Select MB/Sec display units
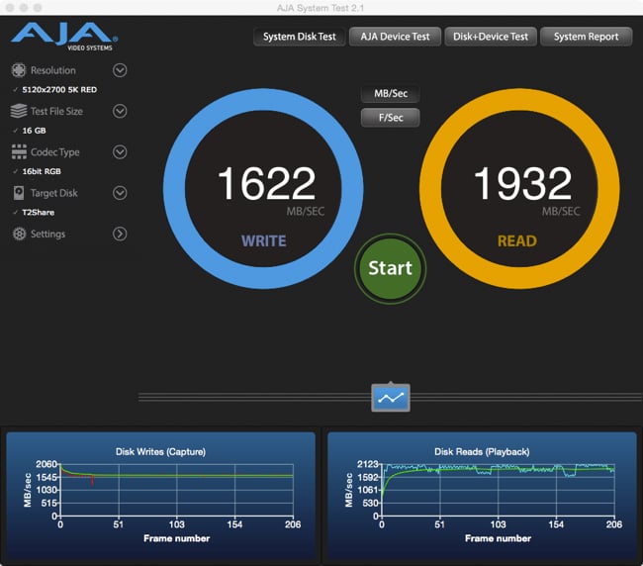Image resolution: width=643 pixels, height=566 pixels. (x=391, y=94)
